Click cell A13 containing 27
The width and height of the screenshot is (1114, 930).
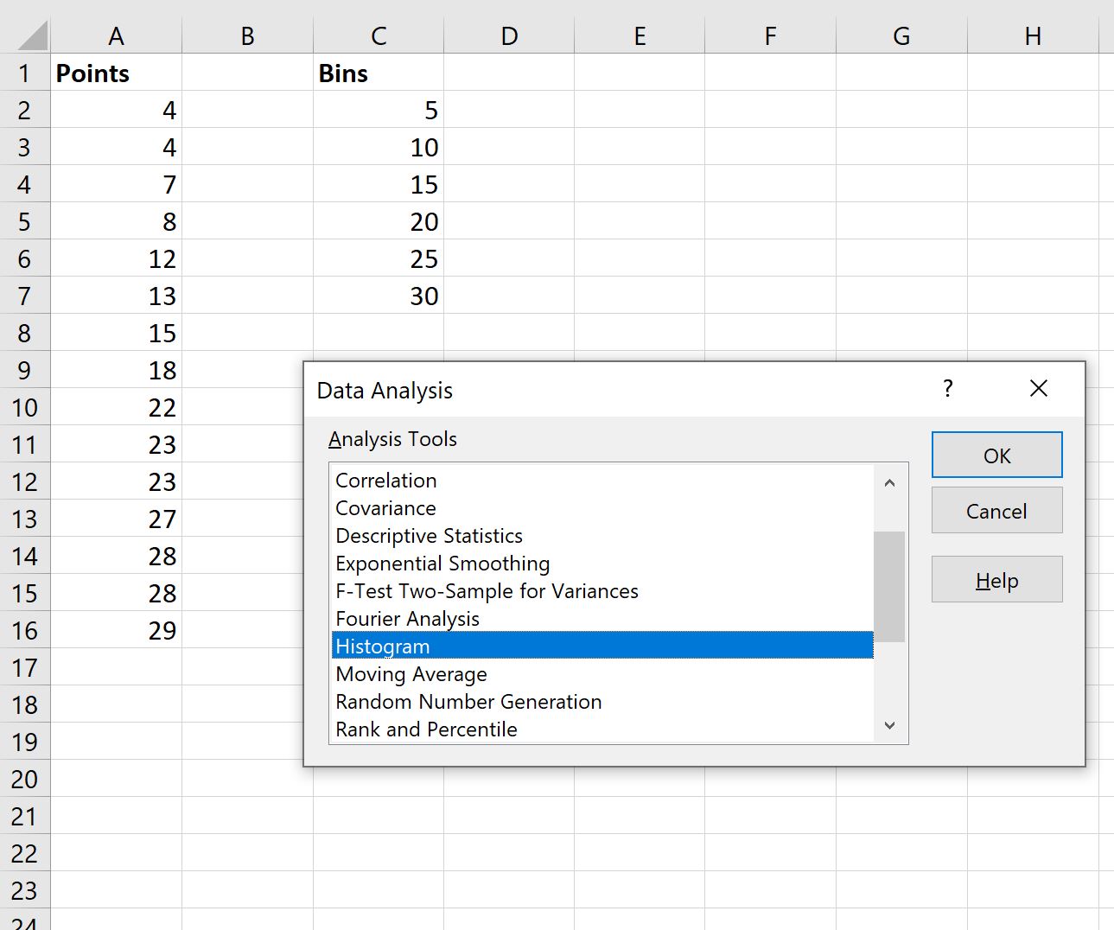pyautogui.click(x=116, y=519)
